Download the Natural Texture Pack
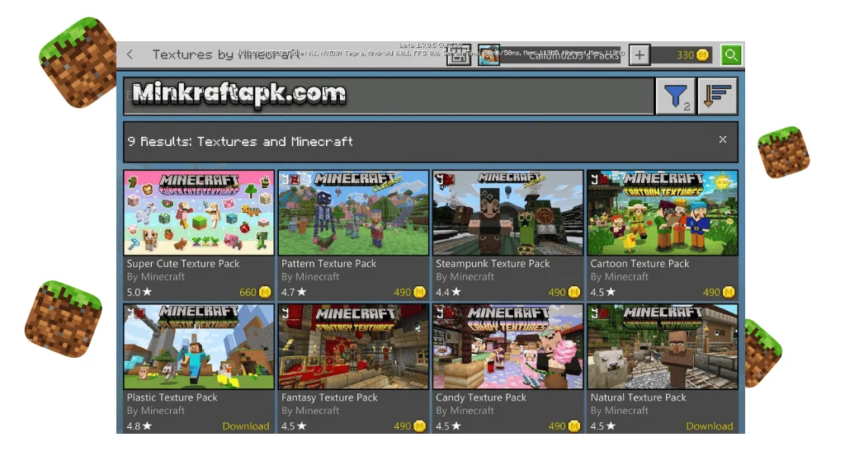 709,426
